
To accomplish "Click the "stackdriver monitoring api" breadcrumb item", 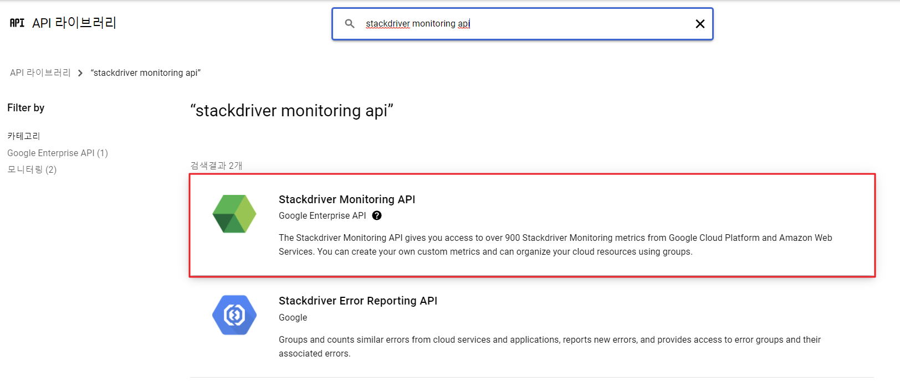I will click(x=146, y=73).
